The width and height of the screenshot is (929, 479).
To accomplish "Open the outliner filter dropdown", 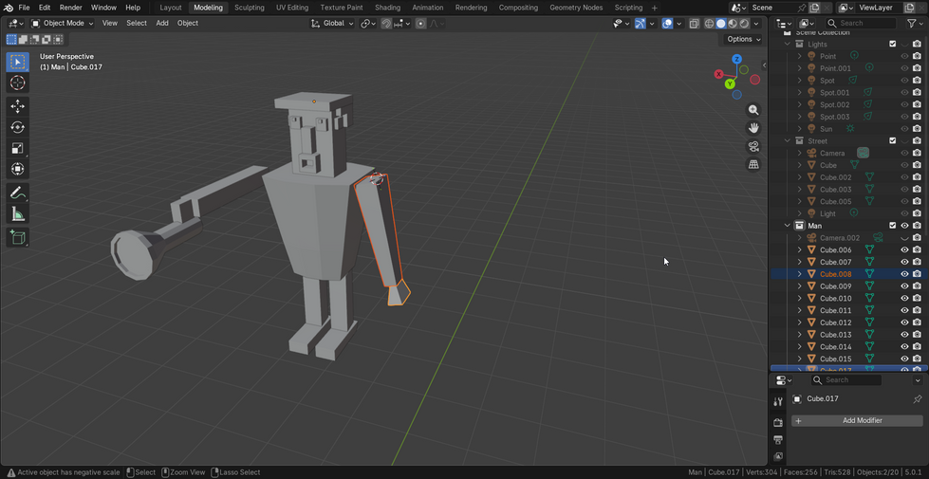I will click(914, 23).
